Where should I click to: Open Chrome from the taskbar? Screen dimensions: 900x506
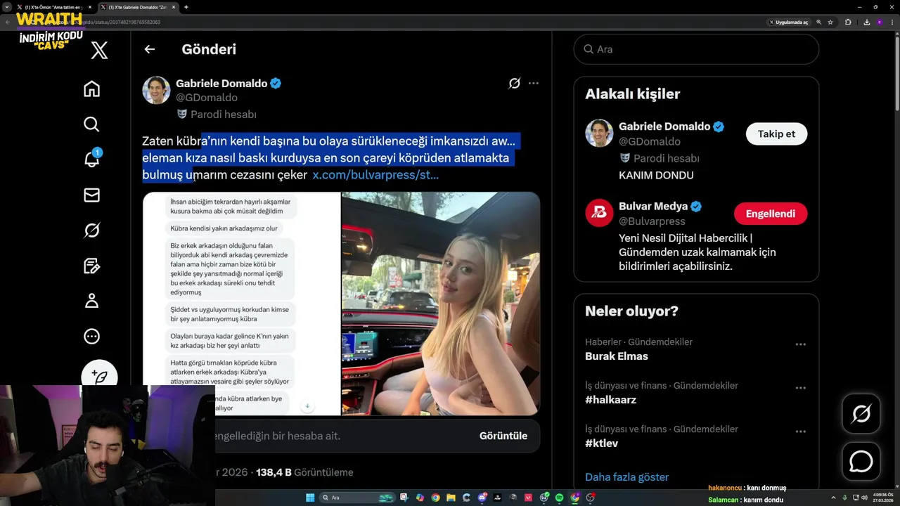coord(435,498)
